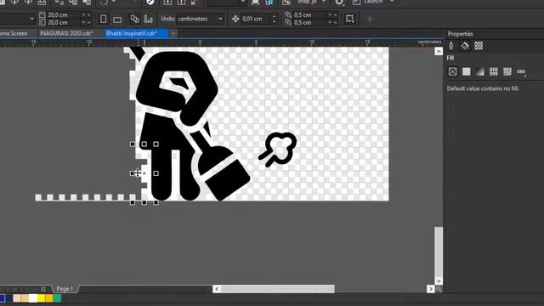544x306 pixels.
Task: Open Outline properties pen icon
Action: coord(451,46)
